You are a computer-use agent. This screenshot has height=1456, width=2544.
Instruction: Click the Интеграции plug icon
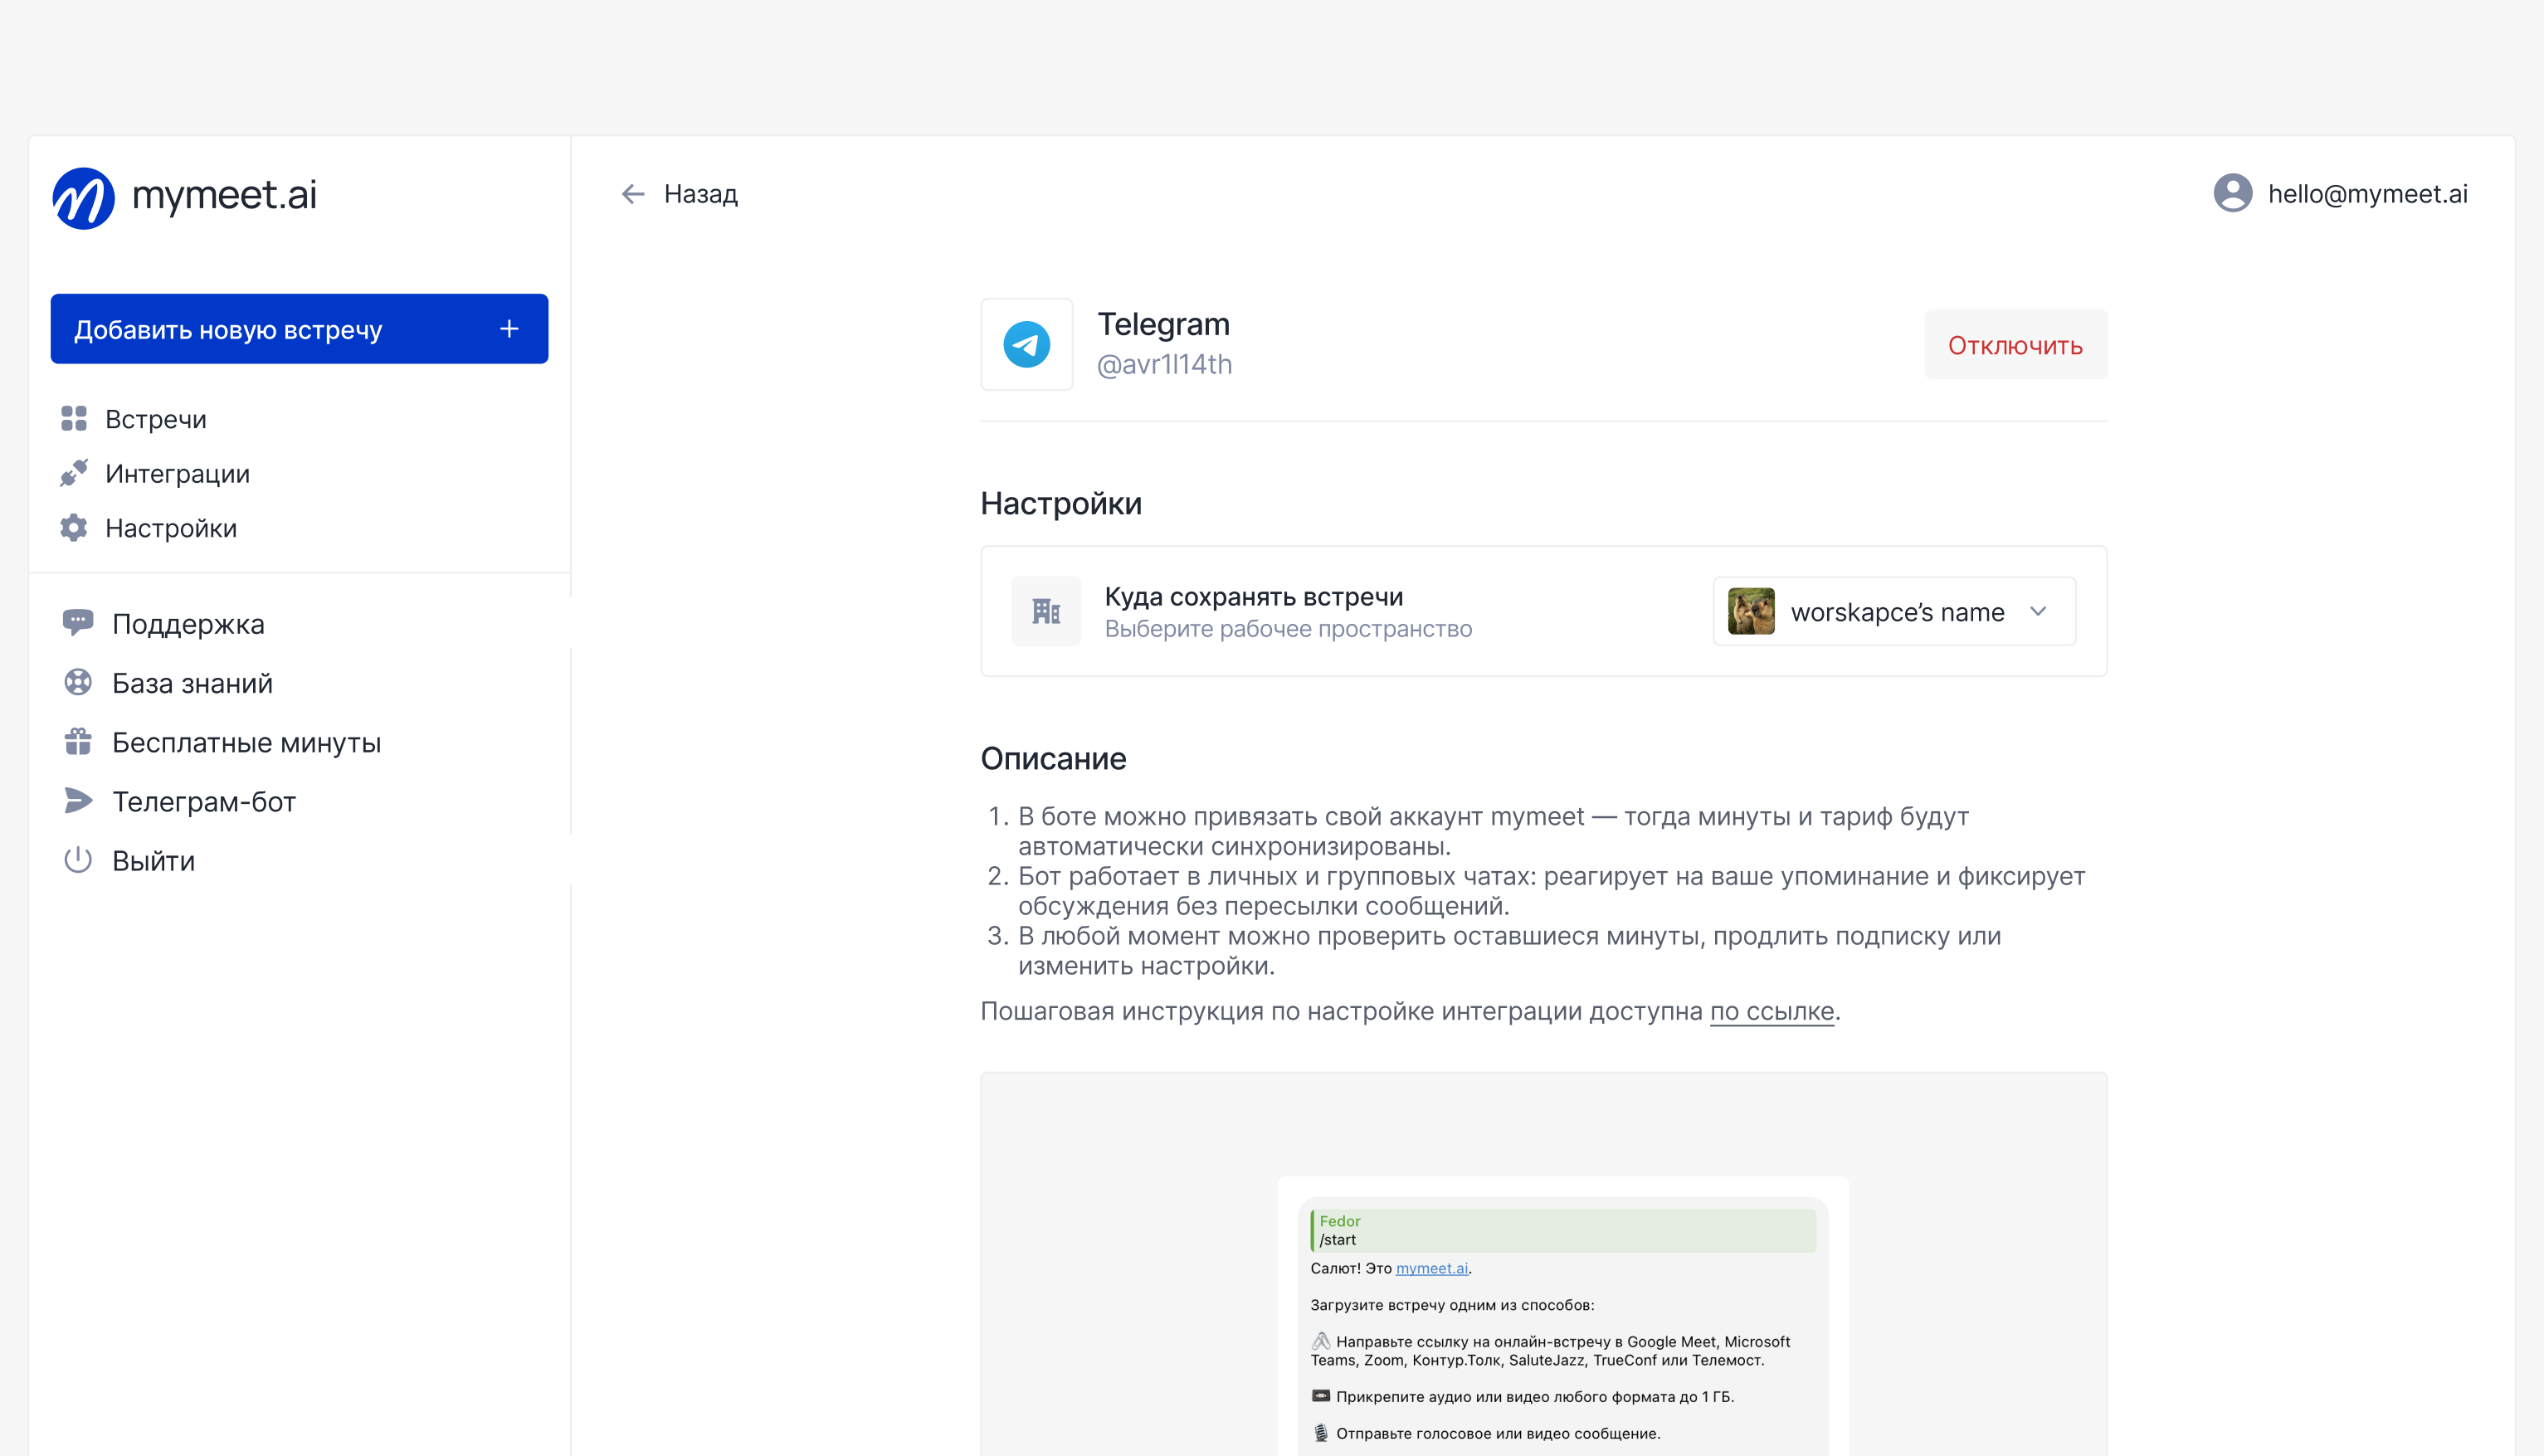74,473
